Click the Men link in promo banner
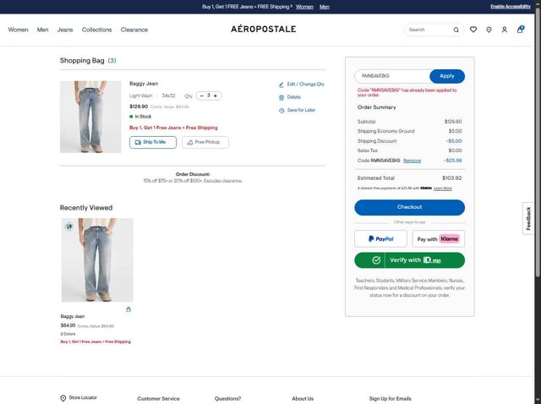The width and height of the screenshot is (541, 404). click(x=325, y=7)
